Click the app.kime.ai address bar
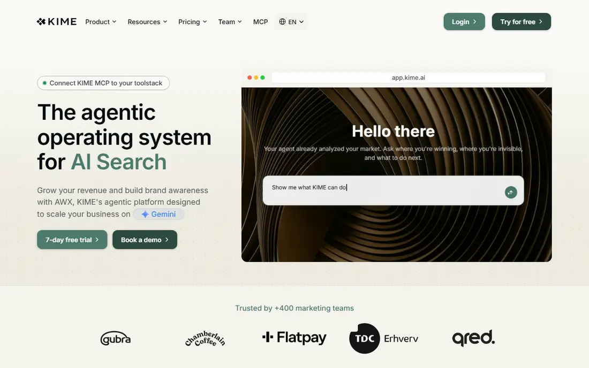The image size is (589, 368). coord(409,78)
